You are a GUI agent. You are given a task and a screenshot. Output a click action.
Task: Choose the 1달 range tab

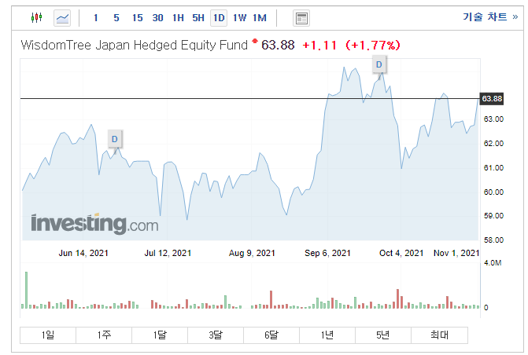(x=160, y=335)
